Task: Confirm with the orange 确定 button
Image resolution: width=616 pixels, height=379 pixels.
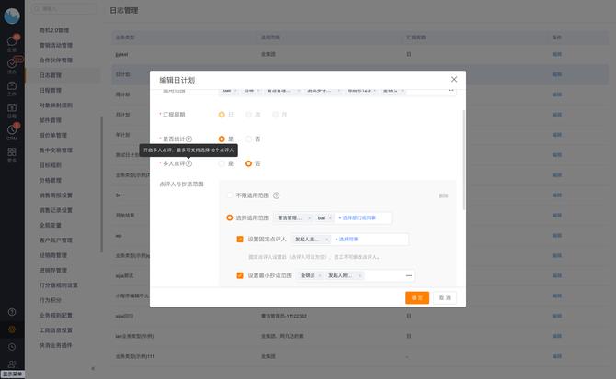Action: 417,297
